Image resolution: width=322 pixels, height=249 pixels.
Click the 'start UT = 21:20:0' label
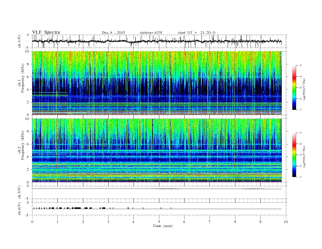coord(196,33)
